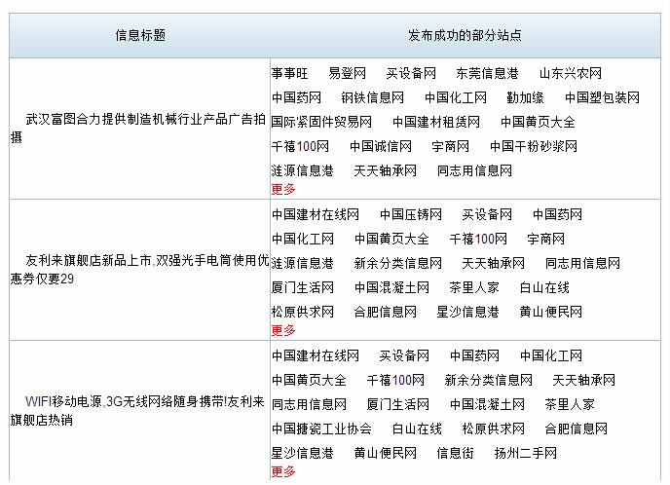Viewport: 670px width, 485px height.
Task: Open 中国药网 in the 双强光手电筒 row
Action: [x=557, y=214]
